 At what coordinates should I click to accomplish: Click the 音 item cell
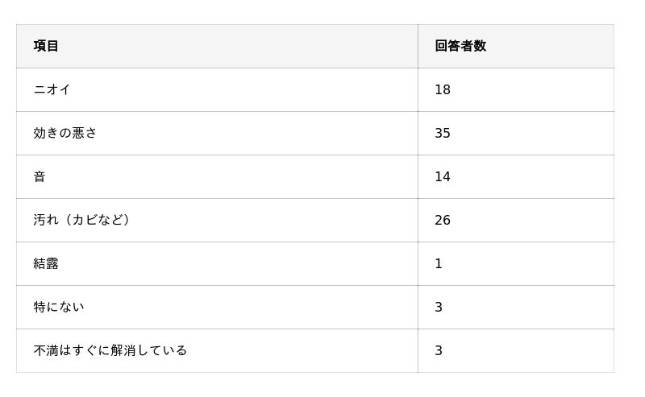coord(40,176)
